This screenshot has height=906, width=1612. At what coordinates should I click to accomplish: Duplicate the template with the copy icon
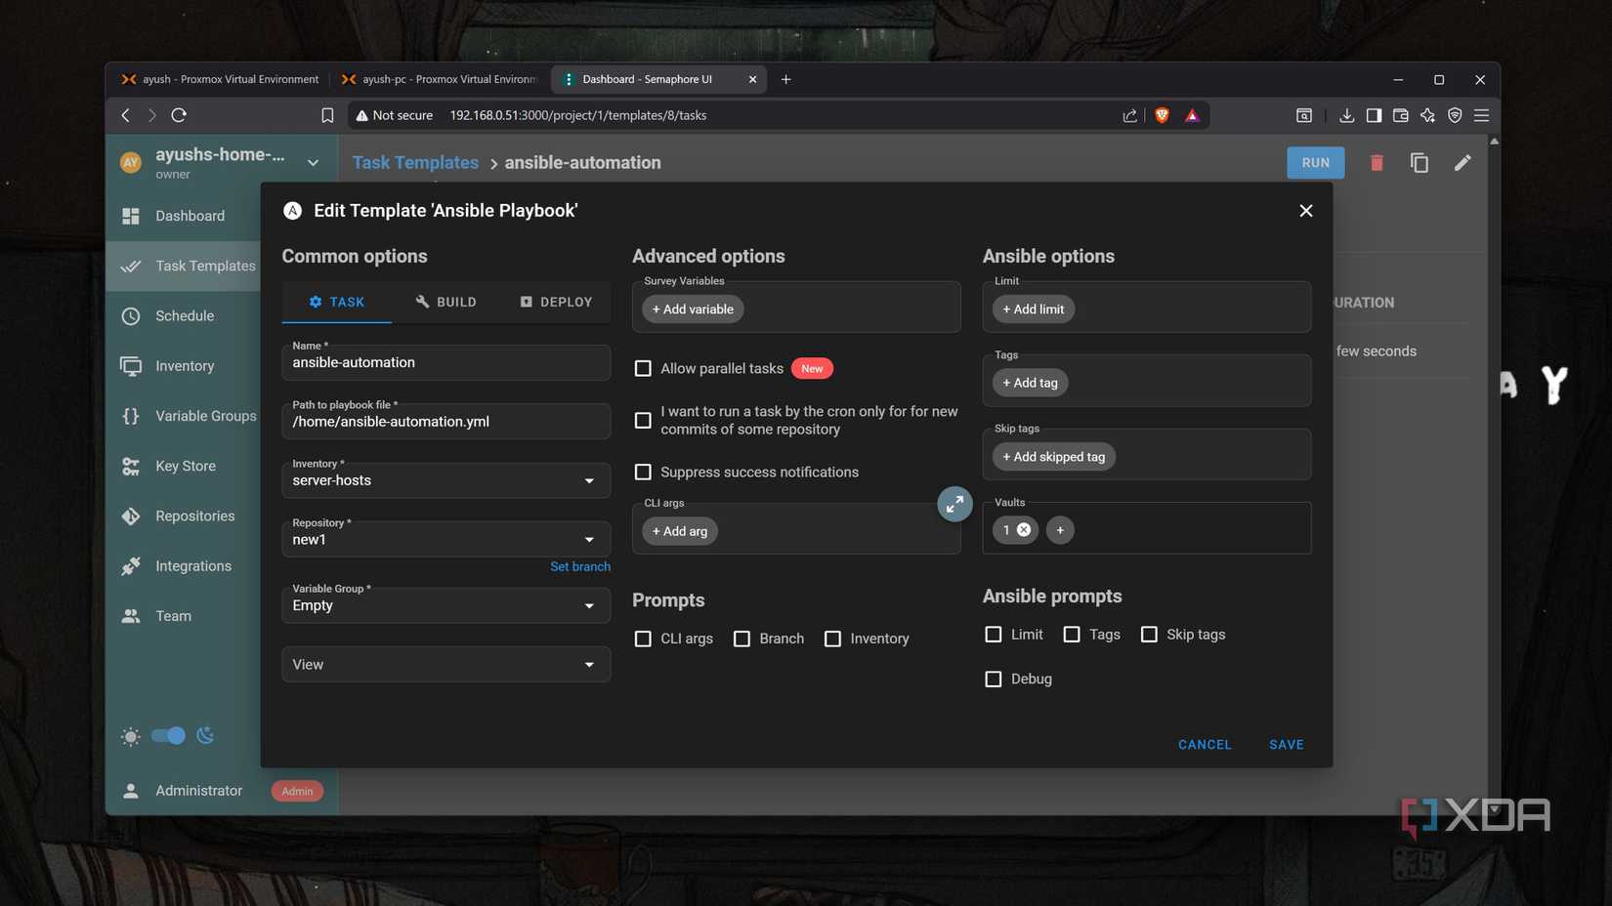click(1420, 162)
